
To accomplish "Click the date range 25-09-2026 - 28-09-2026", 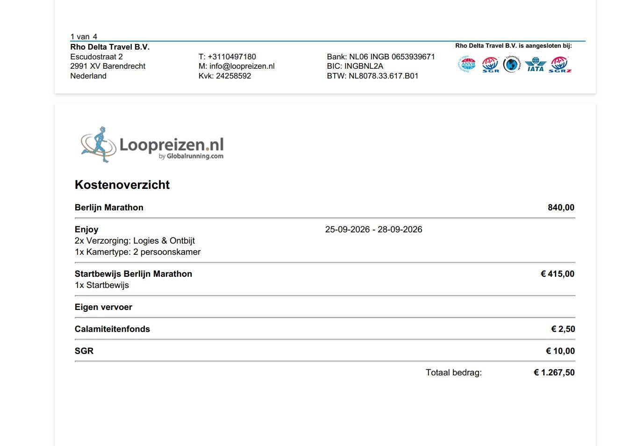I will coord(373,230).
